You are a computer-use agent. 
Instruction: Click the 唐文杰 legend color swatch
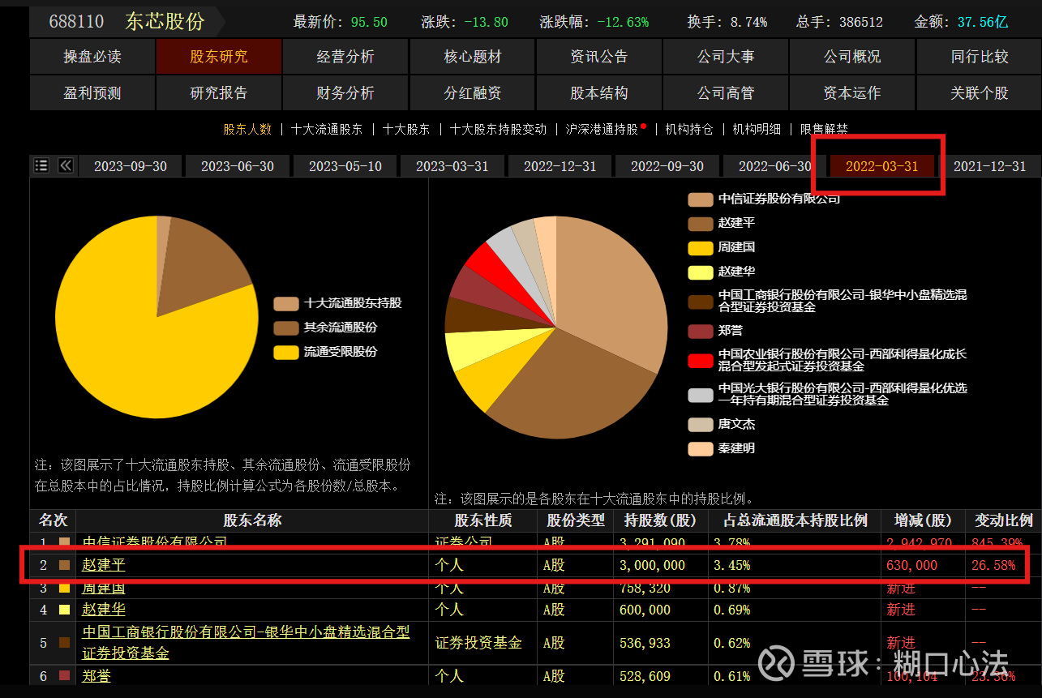click(701, 425)
